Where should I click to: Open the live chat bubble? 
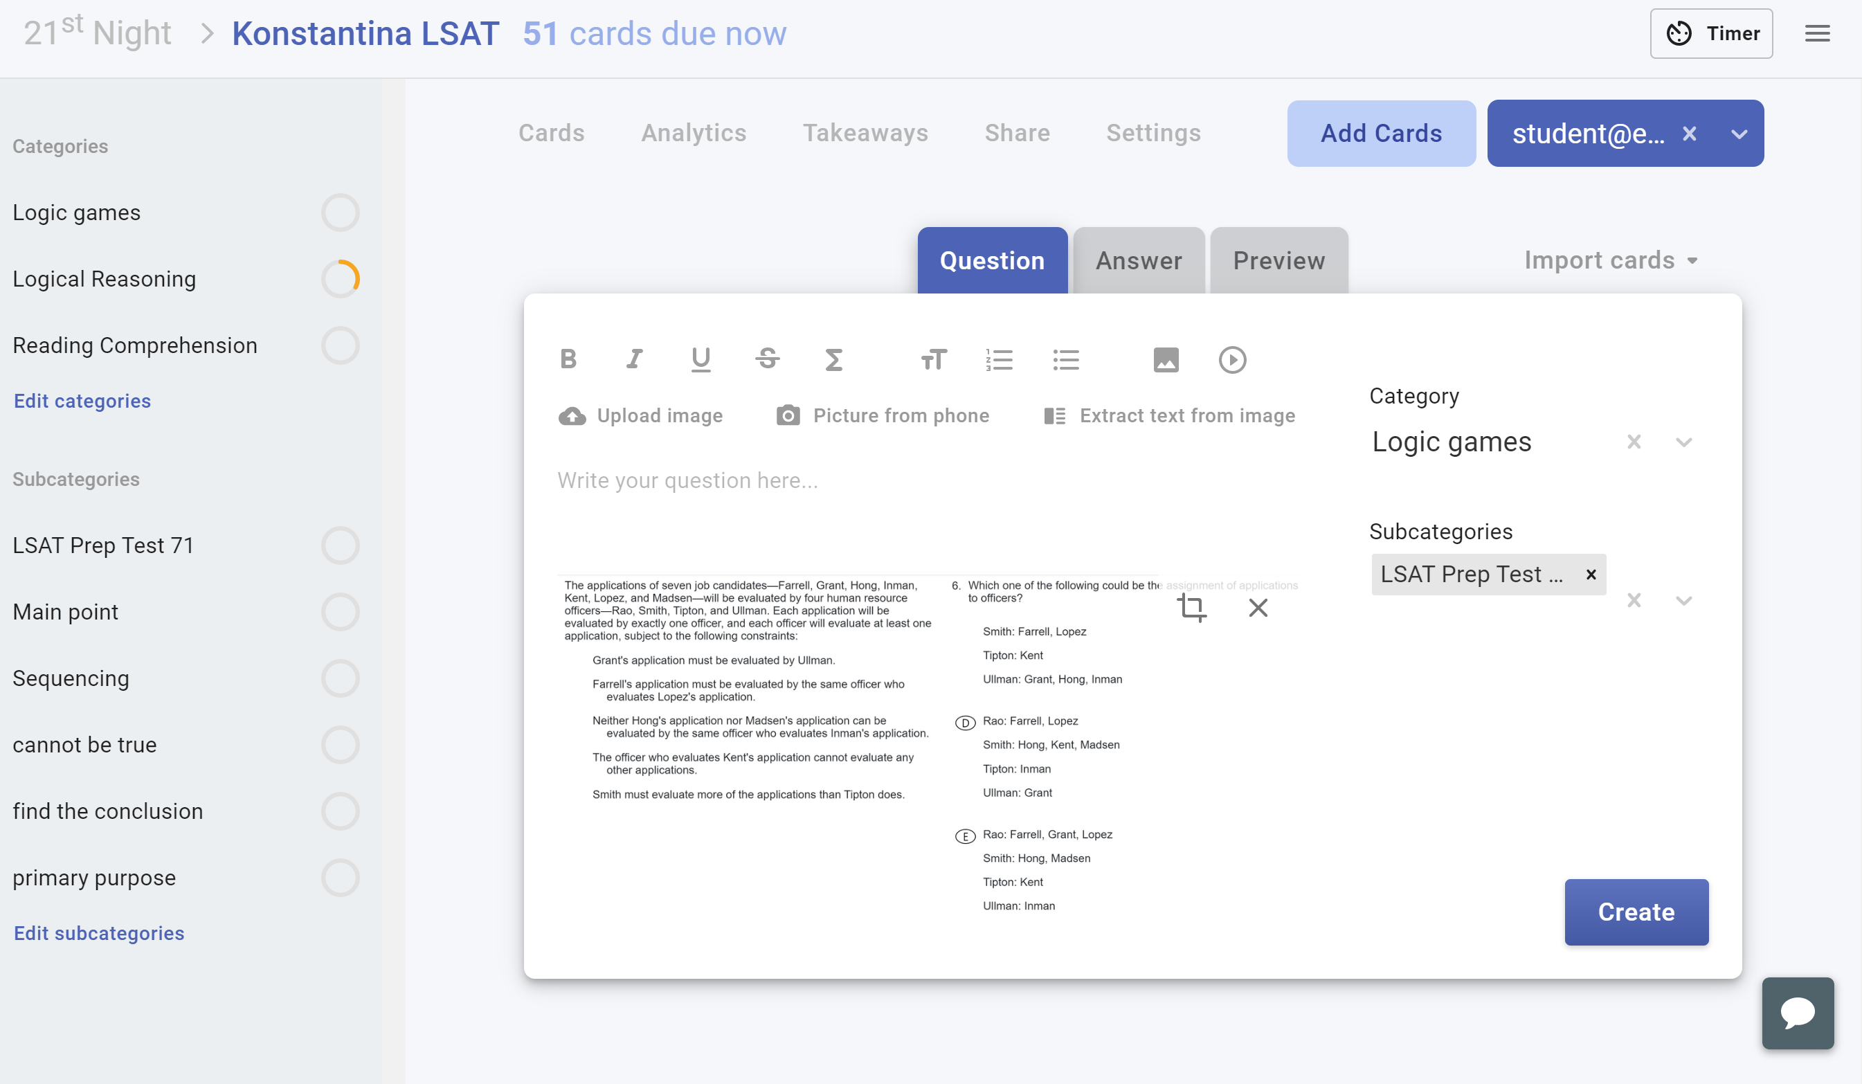(x=1797, y=1012)
